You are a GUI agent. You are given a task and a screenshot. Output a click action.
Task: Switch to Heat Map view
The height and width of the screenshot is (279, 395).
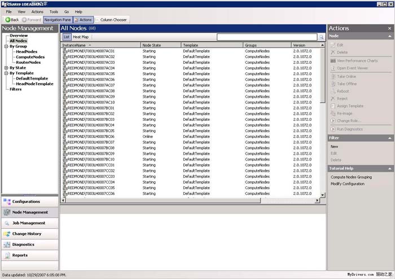tap(81, 37)
